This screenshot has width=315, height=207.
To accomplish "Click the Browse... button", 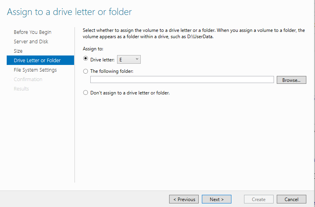I will click(x=291, y=80).
